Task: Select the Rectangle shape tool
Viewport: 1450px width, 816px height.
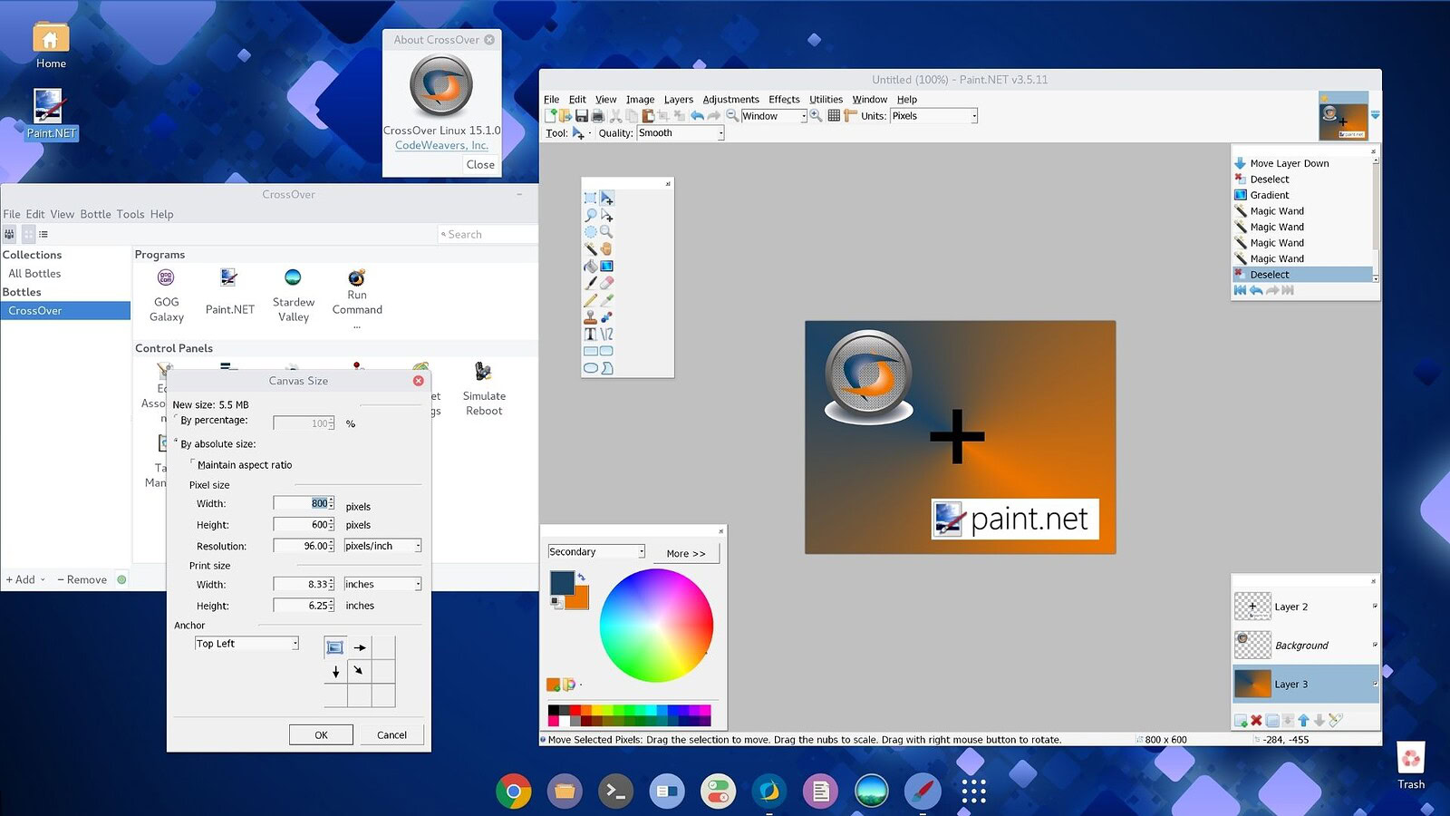Action: (x=590, y=351)
